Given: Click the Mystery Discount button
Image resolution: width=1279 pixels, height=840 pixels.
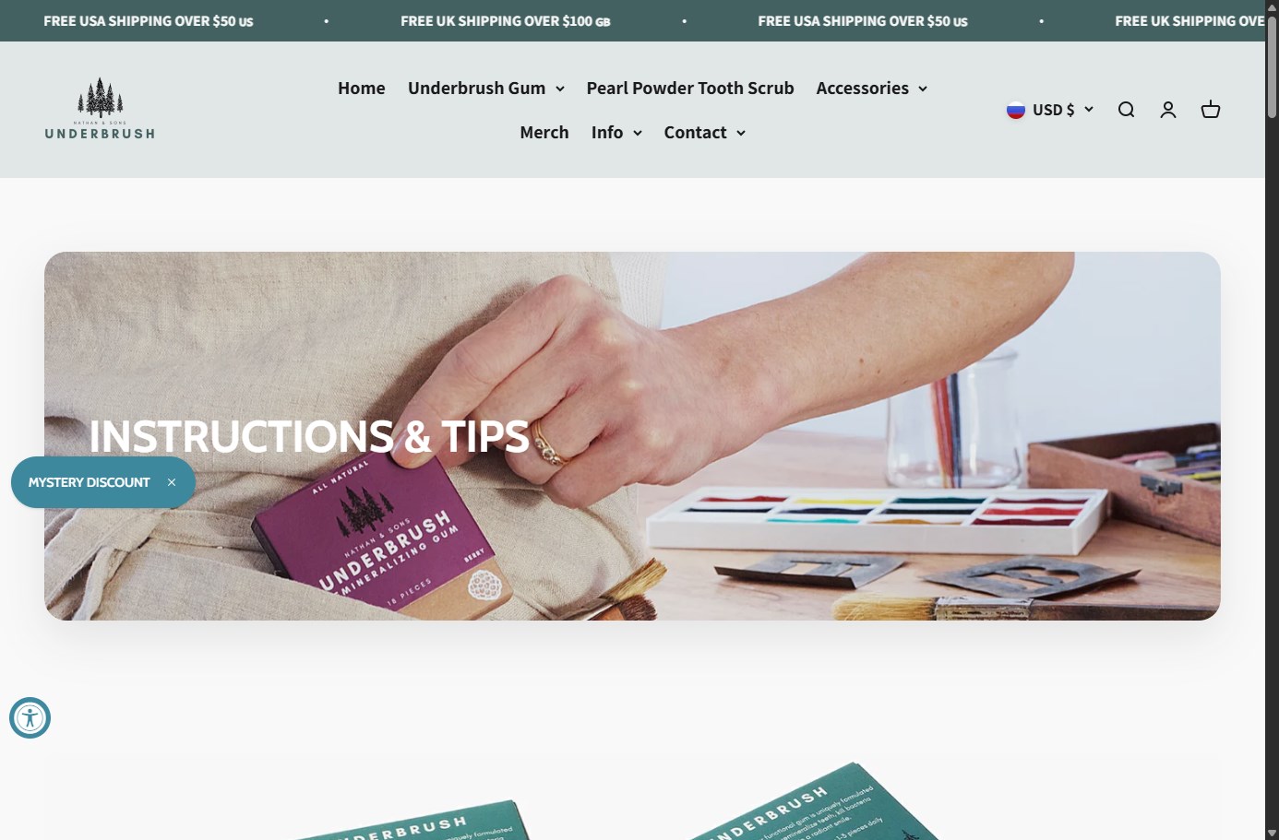Looking at the screenshot, I should [x=89, y=482].
